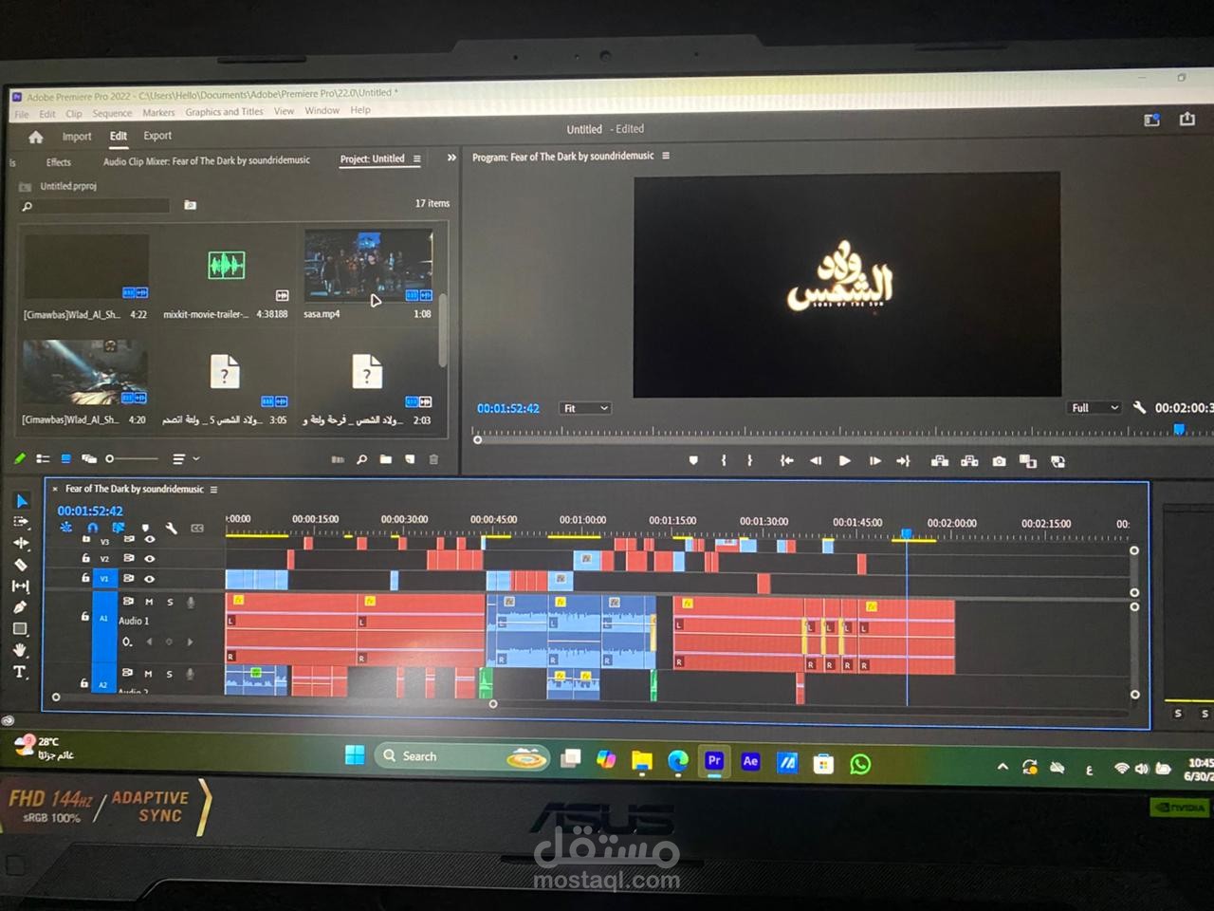Open timeline display settings wrench

(172, 529)
